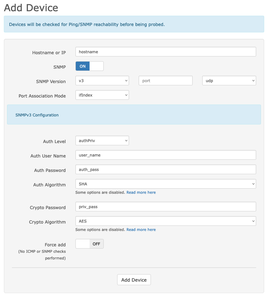269x297 pixels.
Task: Click the SNMPv3 Configuration section header
Action: pyautogui.click(x=37, y=115)
